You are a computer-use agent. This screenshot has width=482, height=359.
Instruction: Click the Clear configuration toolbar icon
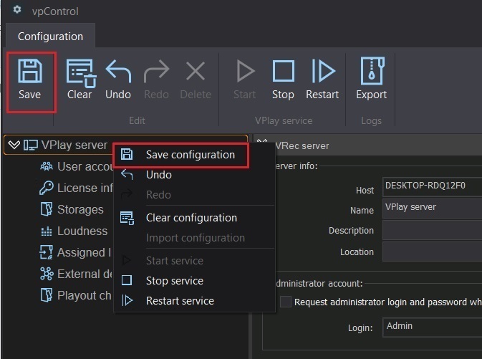[x=81, y=73]
